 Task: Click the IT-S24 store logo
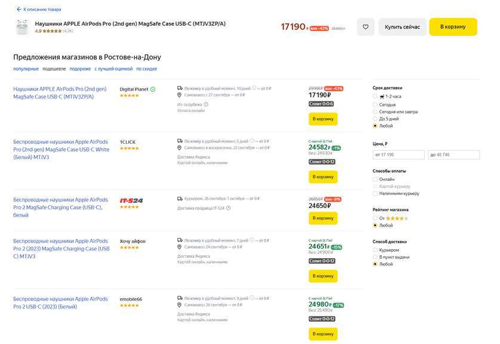tap(131, 201)
